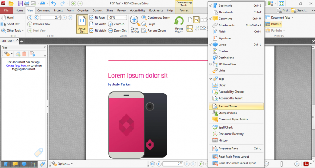Delete tag icon in Tags pane
The height and width of the screenshot is (168, 315).
tap(25, 54)
